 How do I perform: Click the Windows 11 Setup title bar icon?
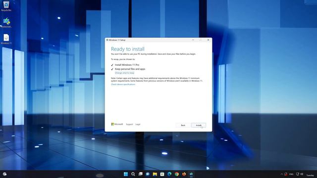point(107,40)
